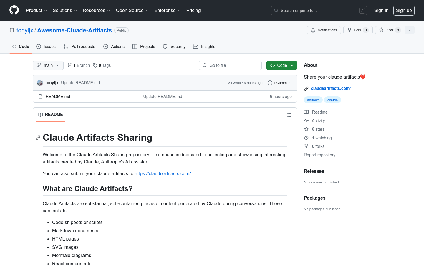The width and height of the screenshot is (424, 265).
Task: Jump to Readme in About sidebar
Action: 316,112
